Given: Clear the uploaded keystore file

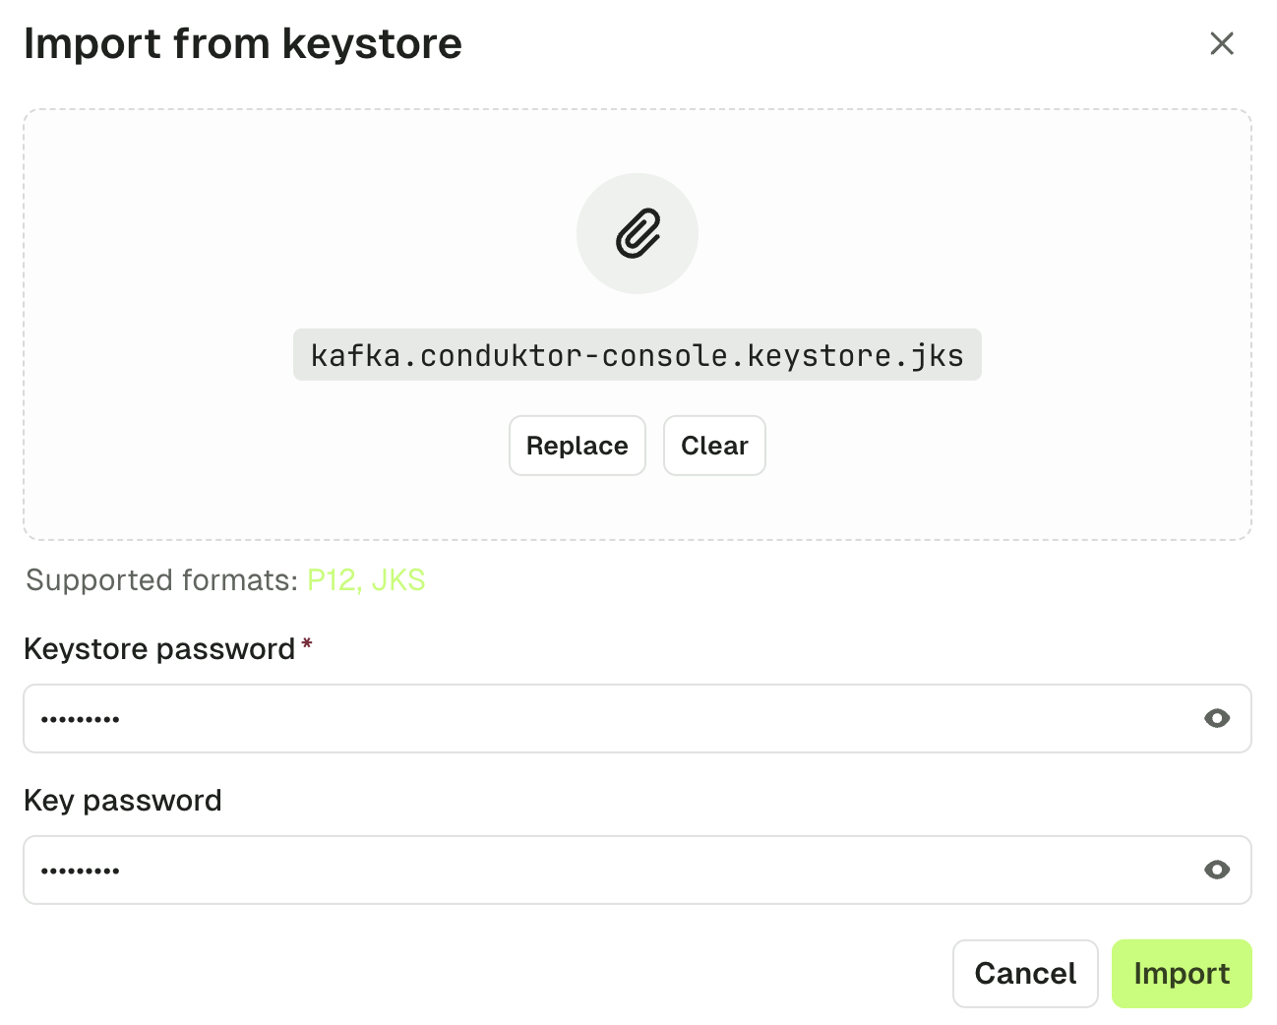Looking at the screenshot, I should (x=714, y=446).
